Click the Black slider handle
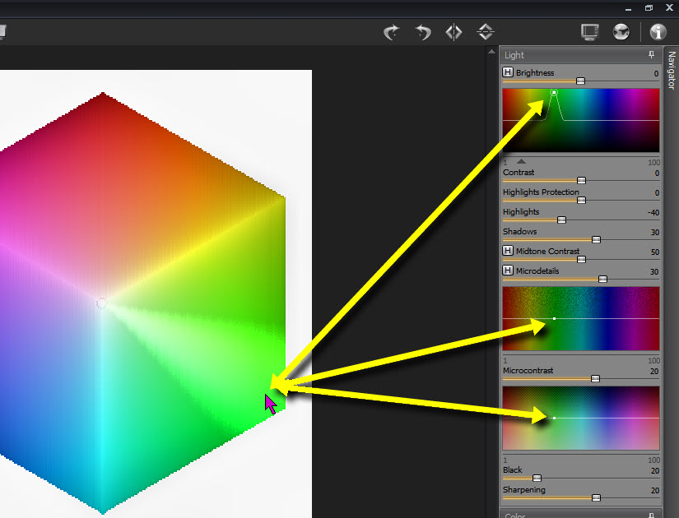The image size is (679, 518). pyautogui.click(x=537, y=478)
